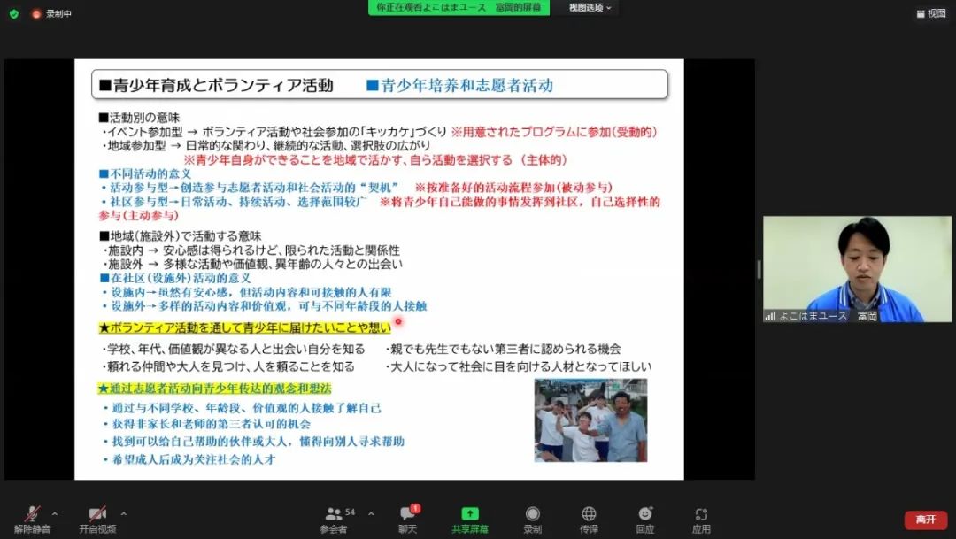956x539 pixels.
Task: Leave the meeting with red 离开 button
Action: pyautogui.click(x=925, y=520)
